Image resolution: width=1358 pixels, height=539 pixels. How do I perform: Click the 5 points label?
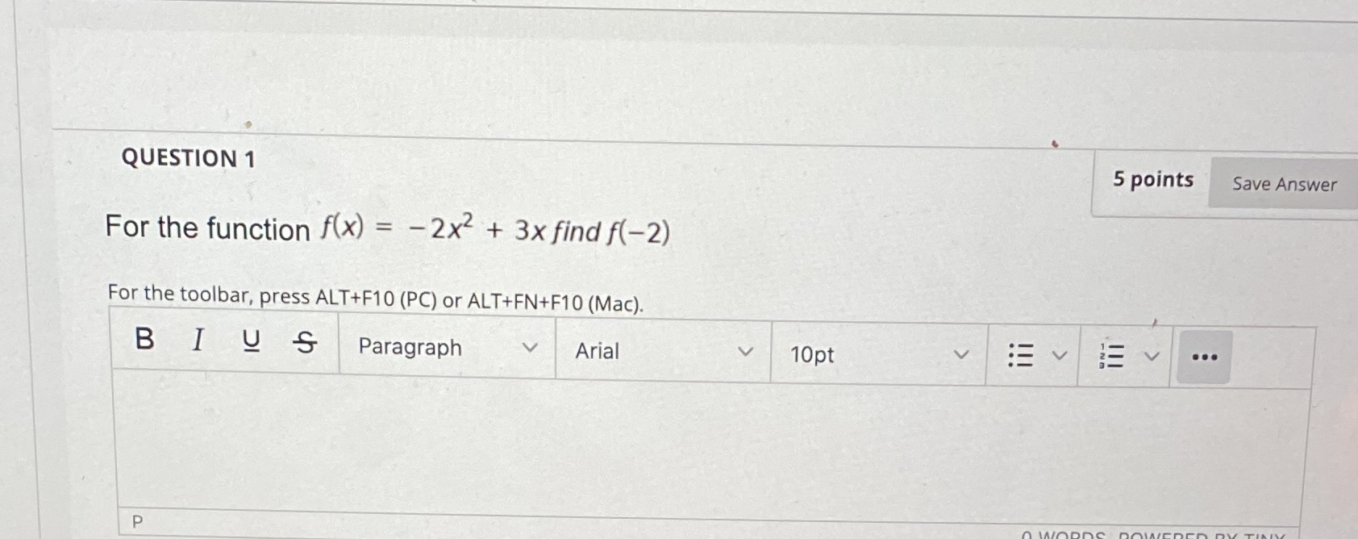coord(1153,179)
